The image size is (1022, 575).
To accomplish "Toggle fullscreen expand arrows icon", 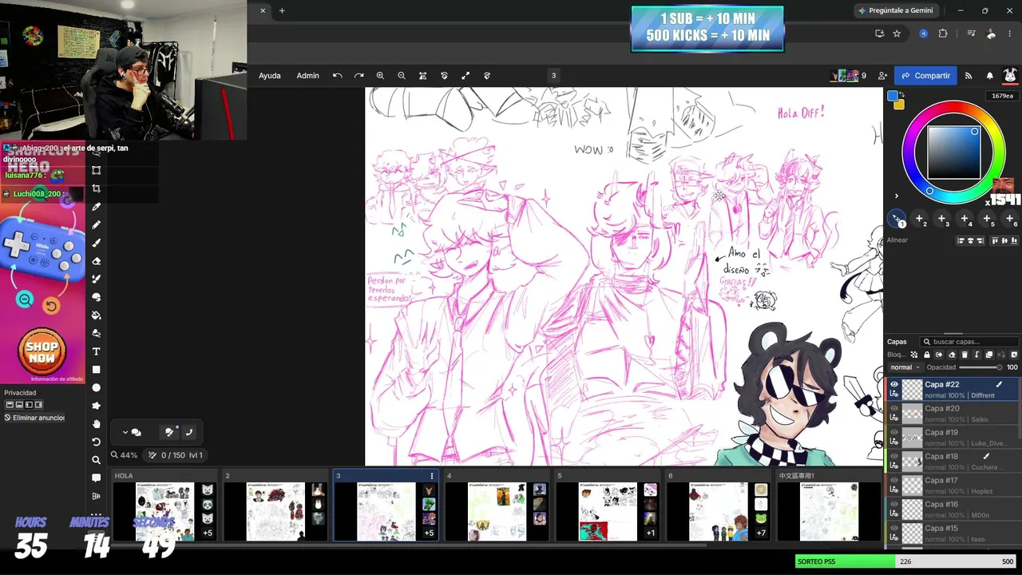I will point(465,76).
